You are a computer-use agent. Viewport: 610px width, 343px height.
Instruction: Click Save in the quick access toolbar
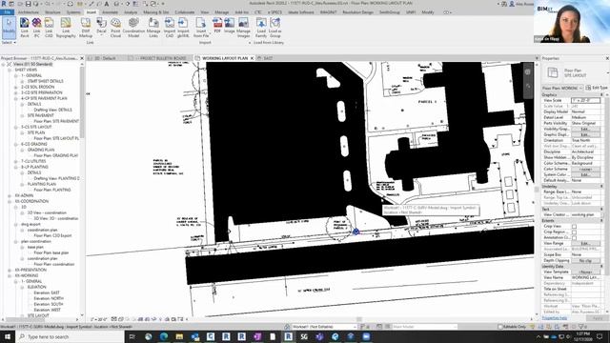tap(28, 4)
